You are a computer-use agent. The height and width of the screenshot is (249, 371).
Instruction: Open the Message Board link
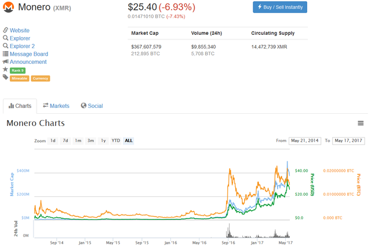(x=29, y=54)
